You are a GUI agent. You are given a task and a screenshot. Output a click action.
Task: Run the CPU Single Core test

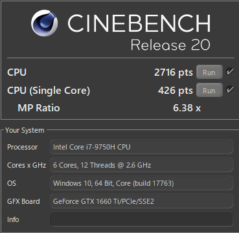[x=209, y=90]
